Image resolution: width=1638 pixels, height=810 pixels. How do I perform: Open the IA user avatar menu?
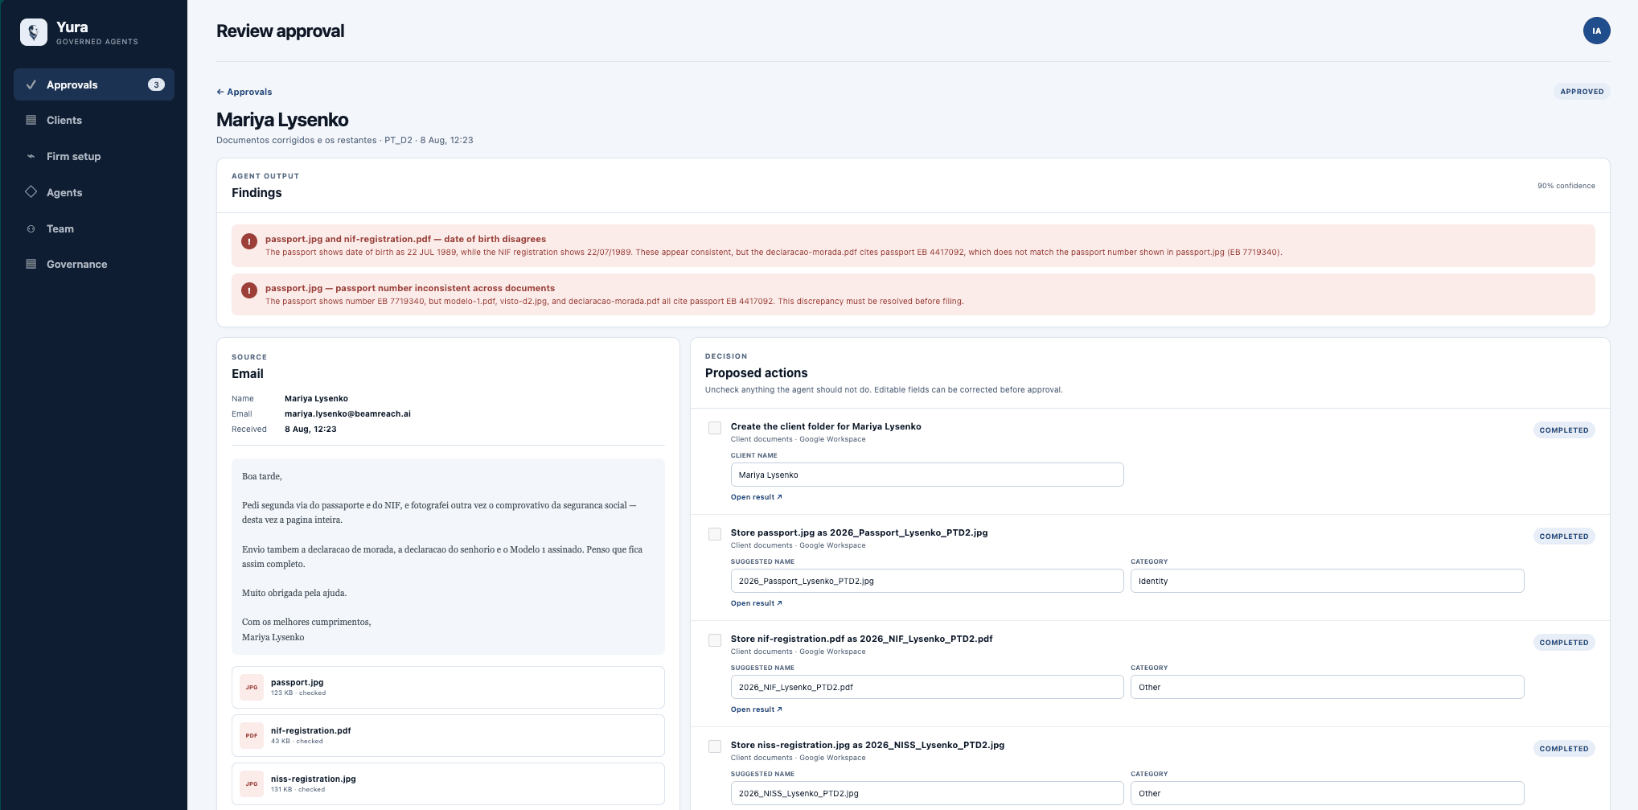point(1596,31)
